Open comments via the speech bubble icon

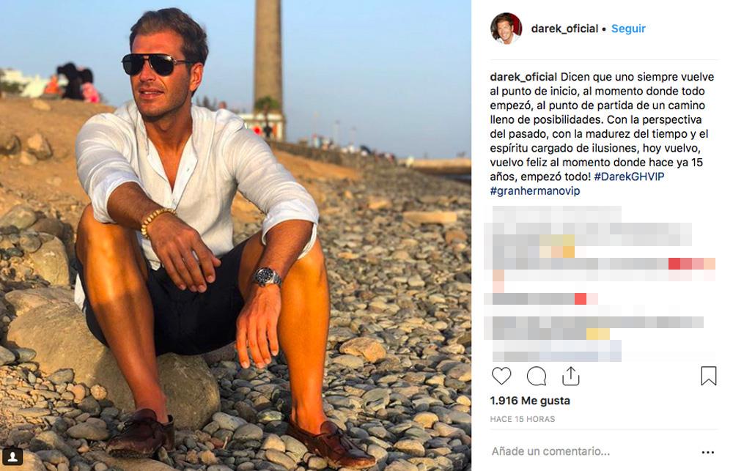pyautogui.click(x=537, y=376)
